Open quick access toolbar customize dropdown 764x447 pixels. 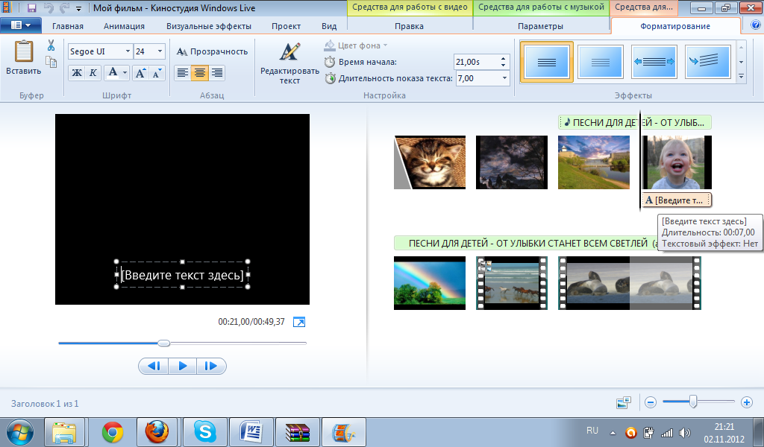(x=78, y=8)
